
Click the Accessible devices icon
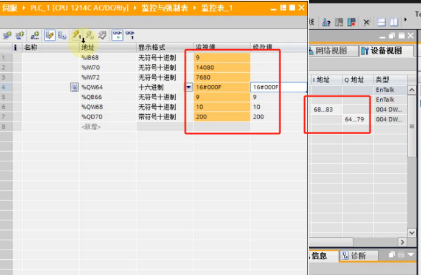[326, 22]
